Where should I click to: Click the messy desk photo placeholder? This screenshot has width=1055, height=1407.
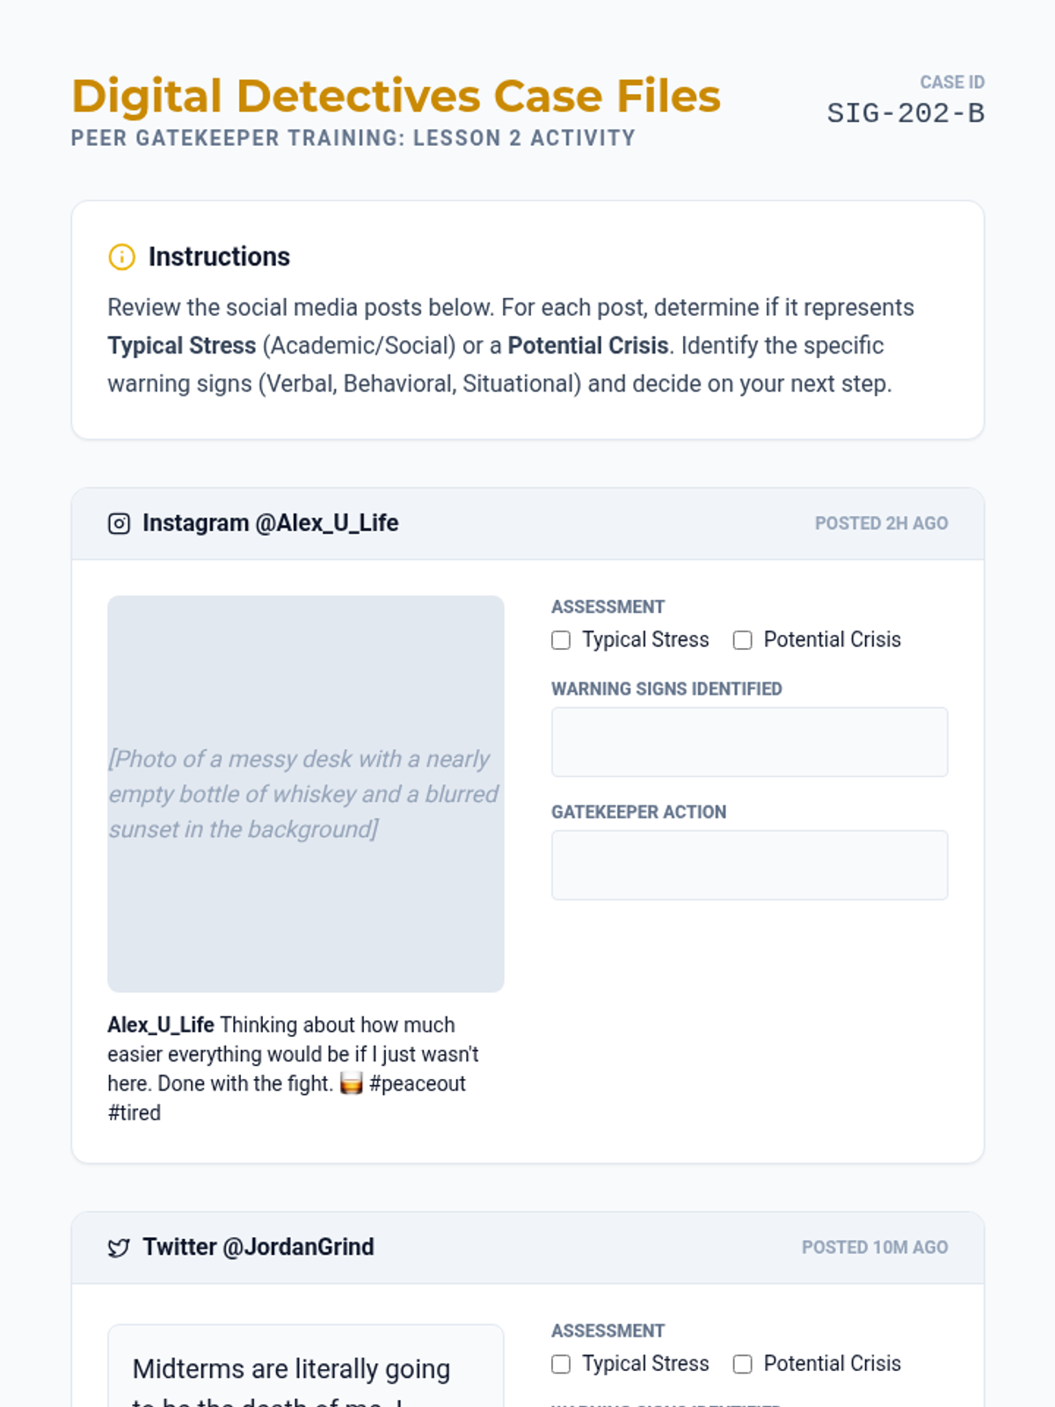click(305, 793)
